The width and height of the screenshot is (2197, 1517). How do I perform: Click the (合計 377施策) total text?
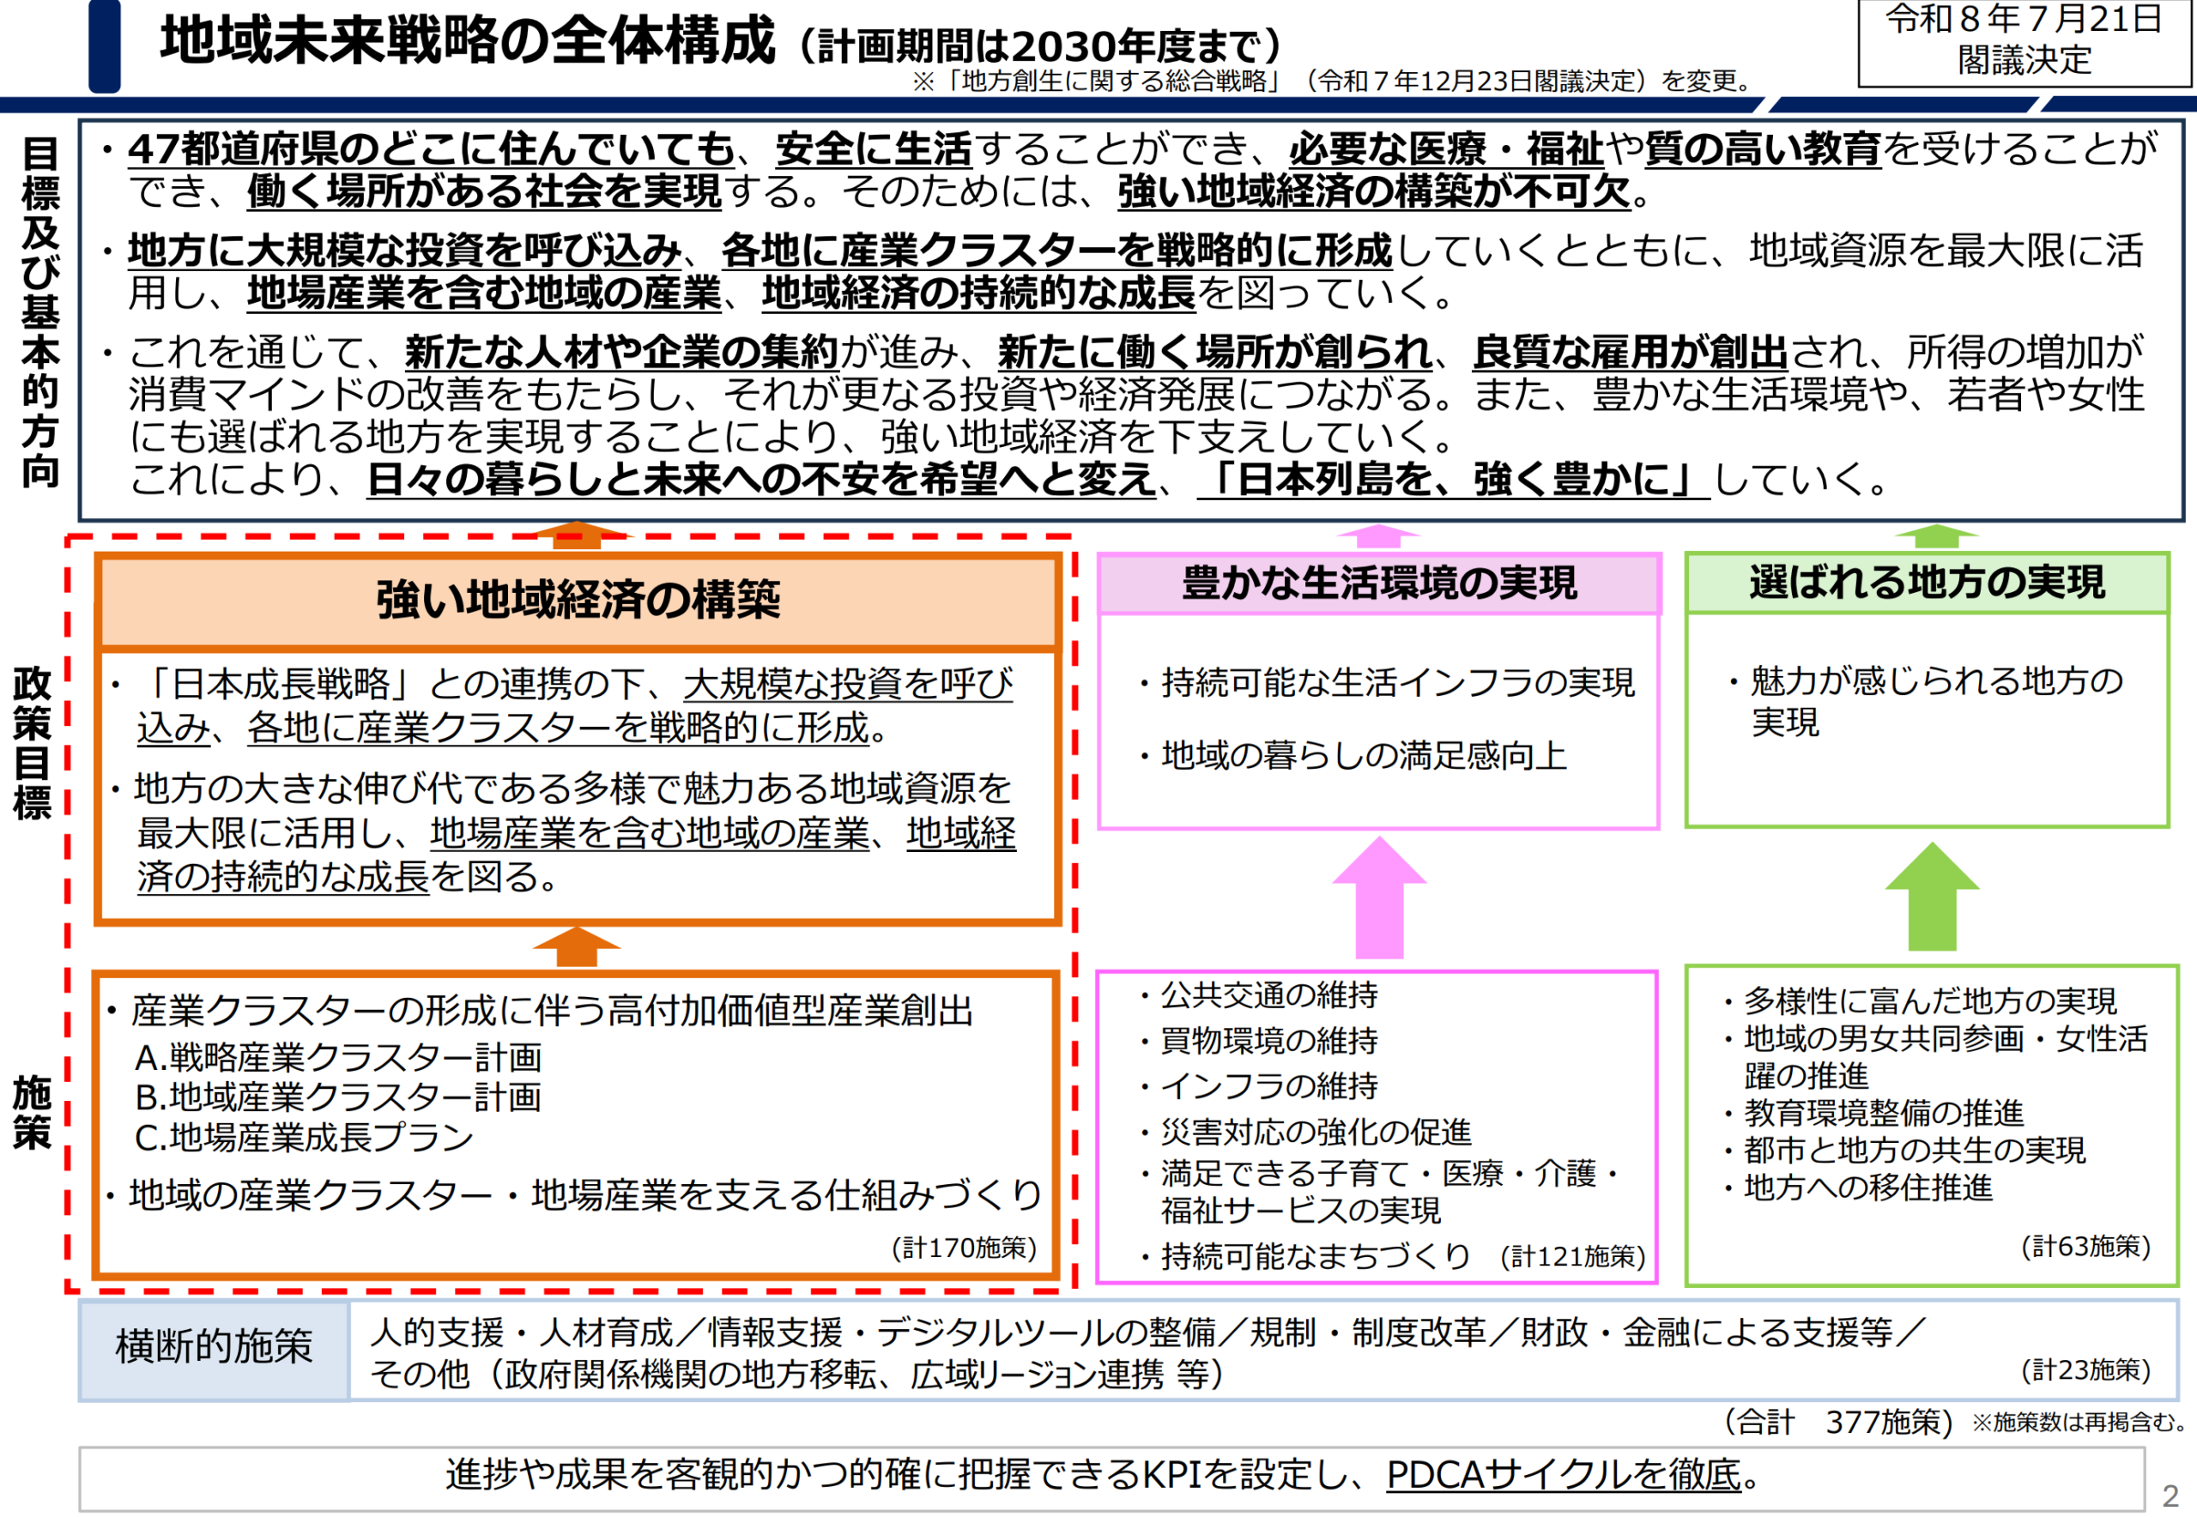1838,1422
